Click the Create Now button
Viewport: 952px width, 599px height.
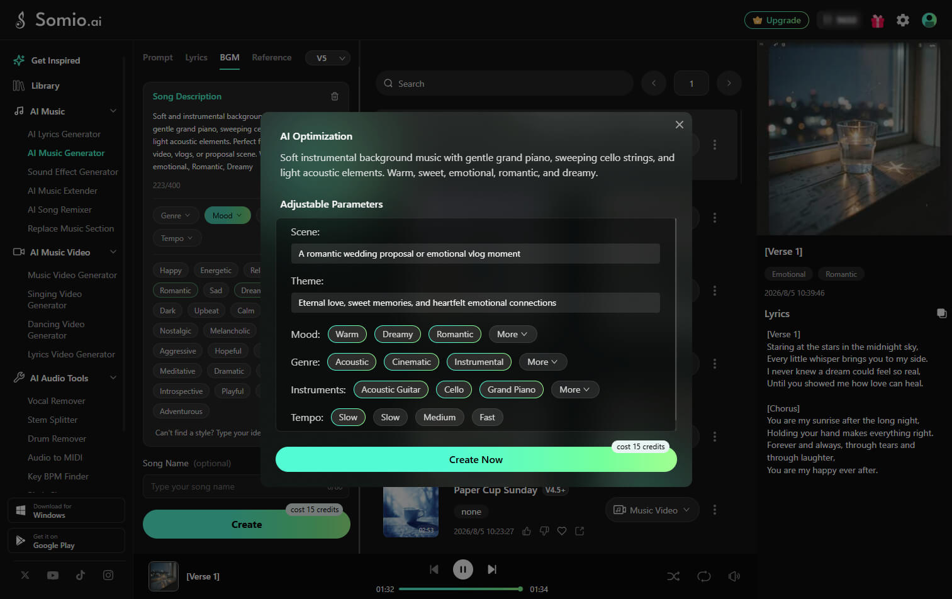pos(476,459)
